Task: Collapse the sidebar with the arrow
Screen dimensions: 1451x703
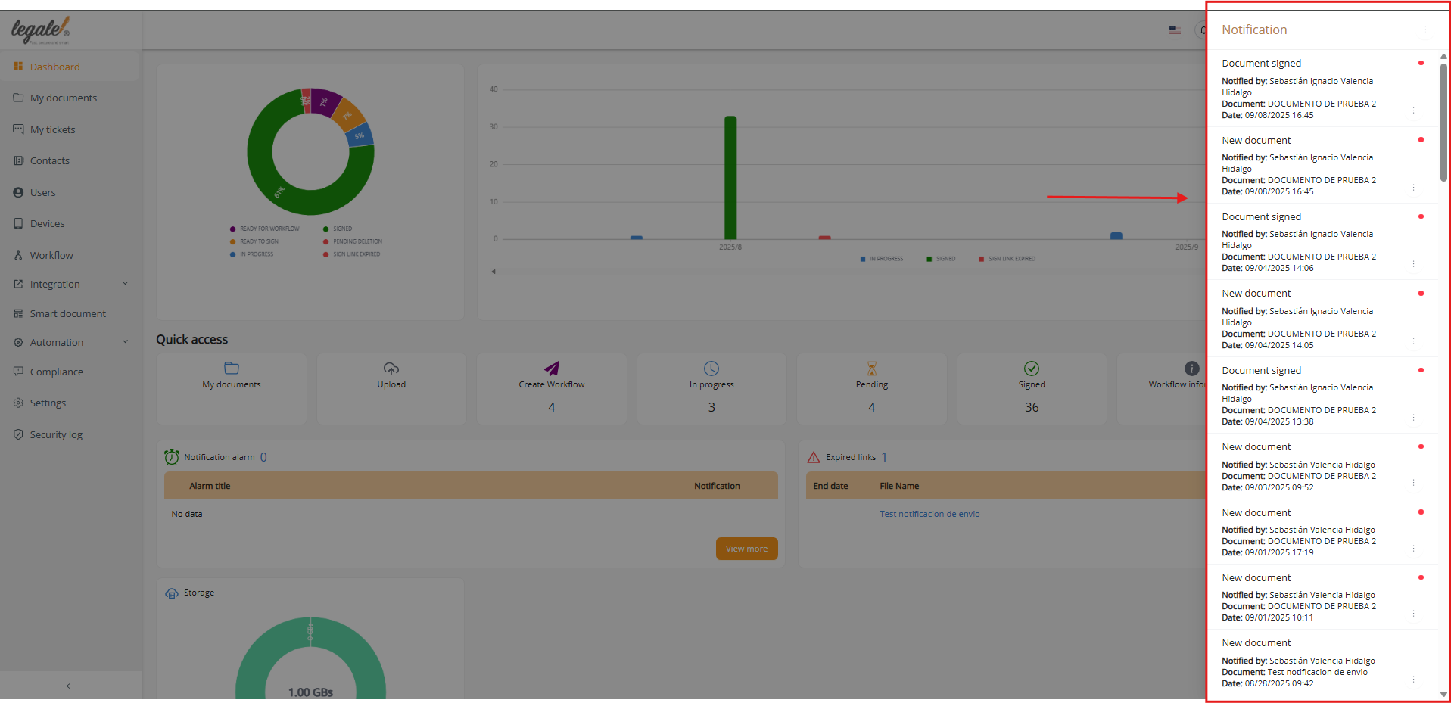Action: click(68, 686)
